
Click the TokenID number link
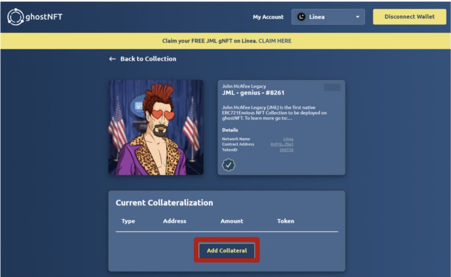click(x=286, y=150)
